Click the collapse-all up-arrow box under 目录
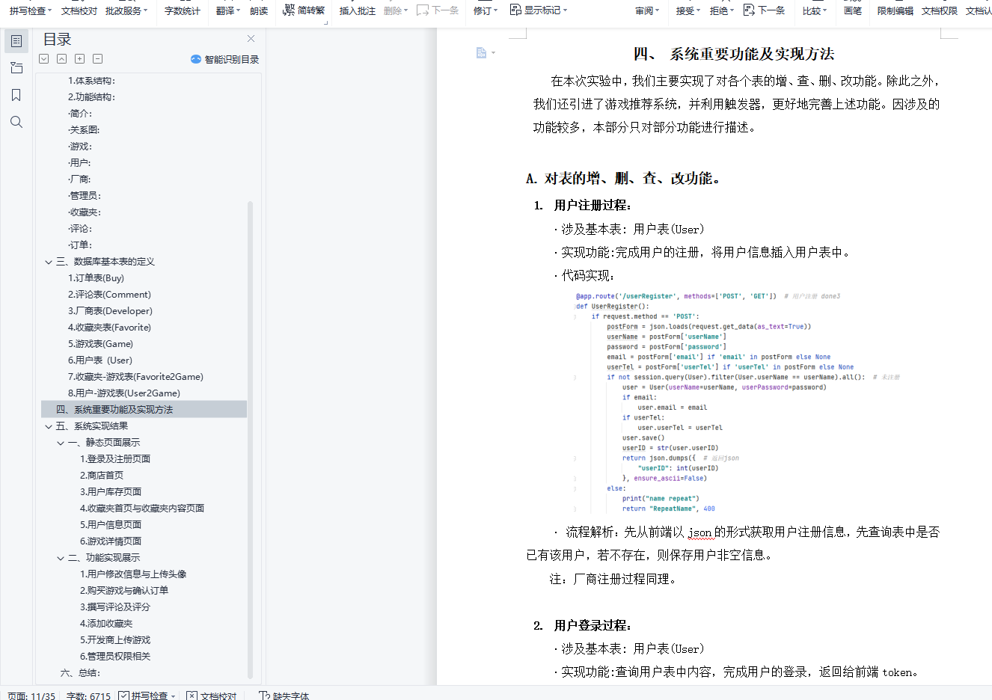This screenshot has height=700, width=992. tap(62, 59)
